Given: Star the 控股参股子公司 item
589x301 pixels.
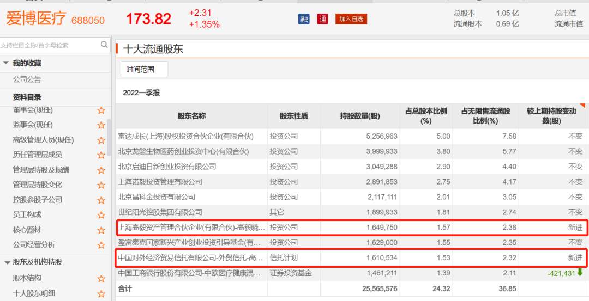Looking at the screenshot, I should tap(101, 200).
